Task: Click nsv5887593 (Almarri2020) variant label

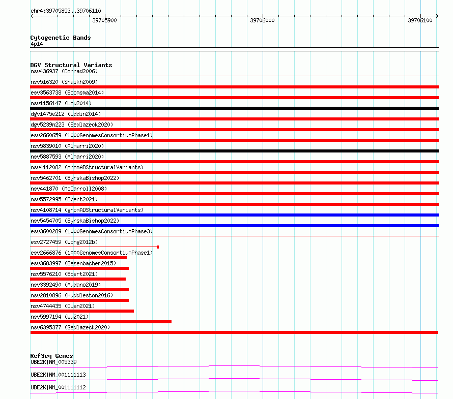Action: click(x=67, y=157)
